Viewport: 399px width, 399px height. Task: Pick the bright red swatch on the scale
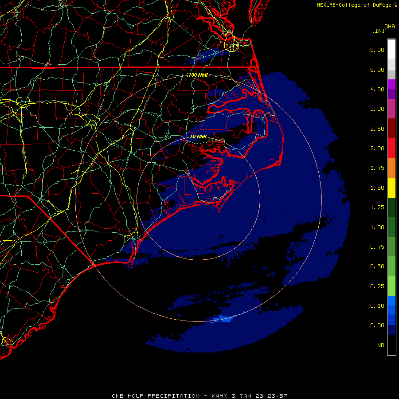click(x=391, y=149)
